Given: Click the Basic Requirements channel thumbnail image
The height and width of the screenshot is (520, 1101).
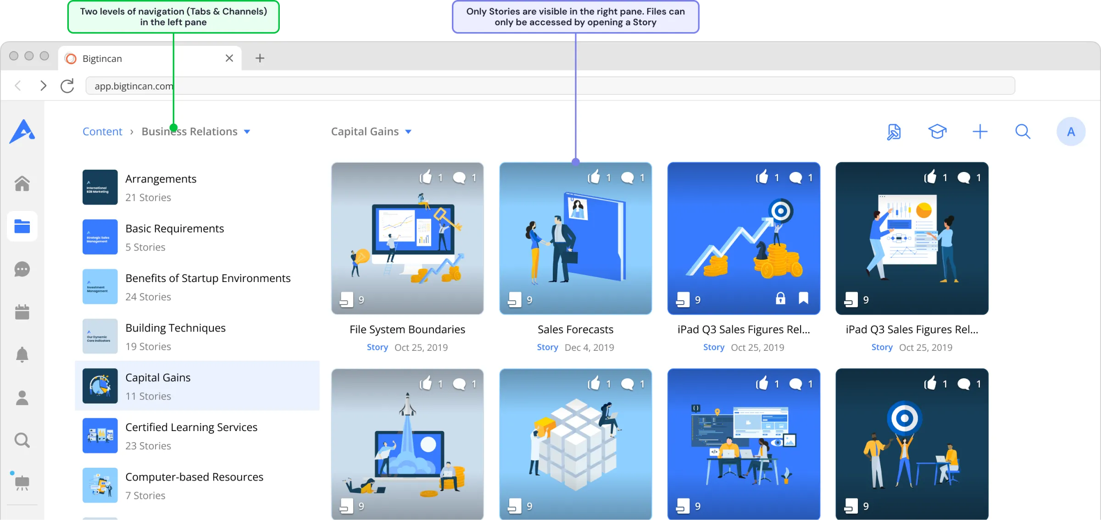Looking at the screenshot, I should [100, 237].
